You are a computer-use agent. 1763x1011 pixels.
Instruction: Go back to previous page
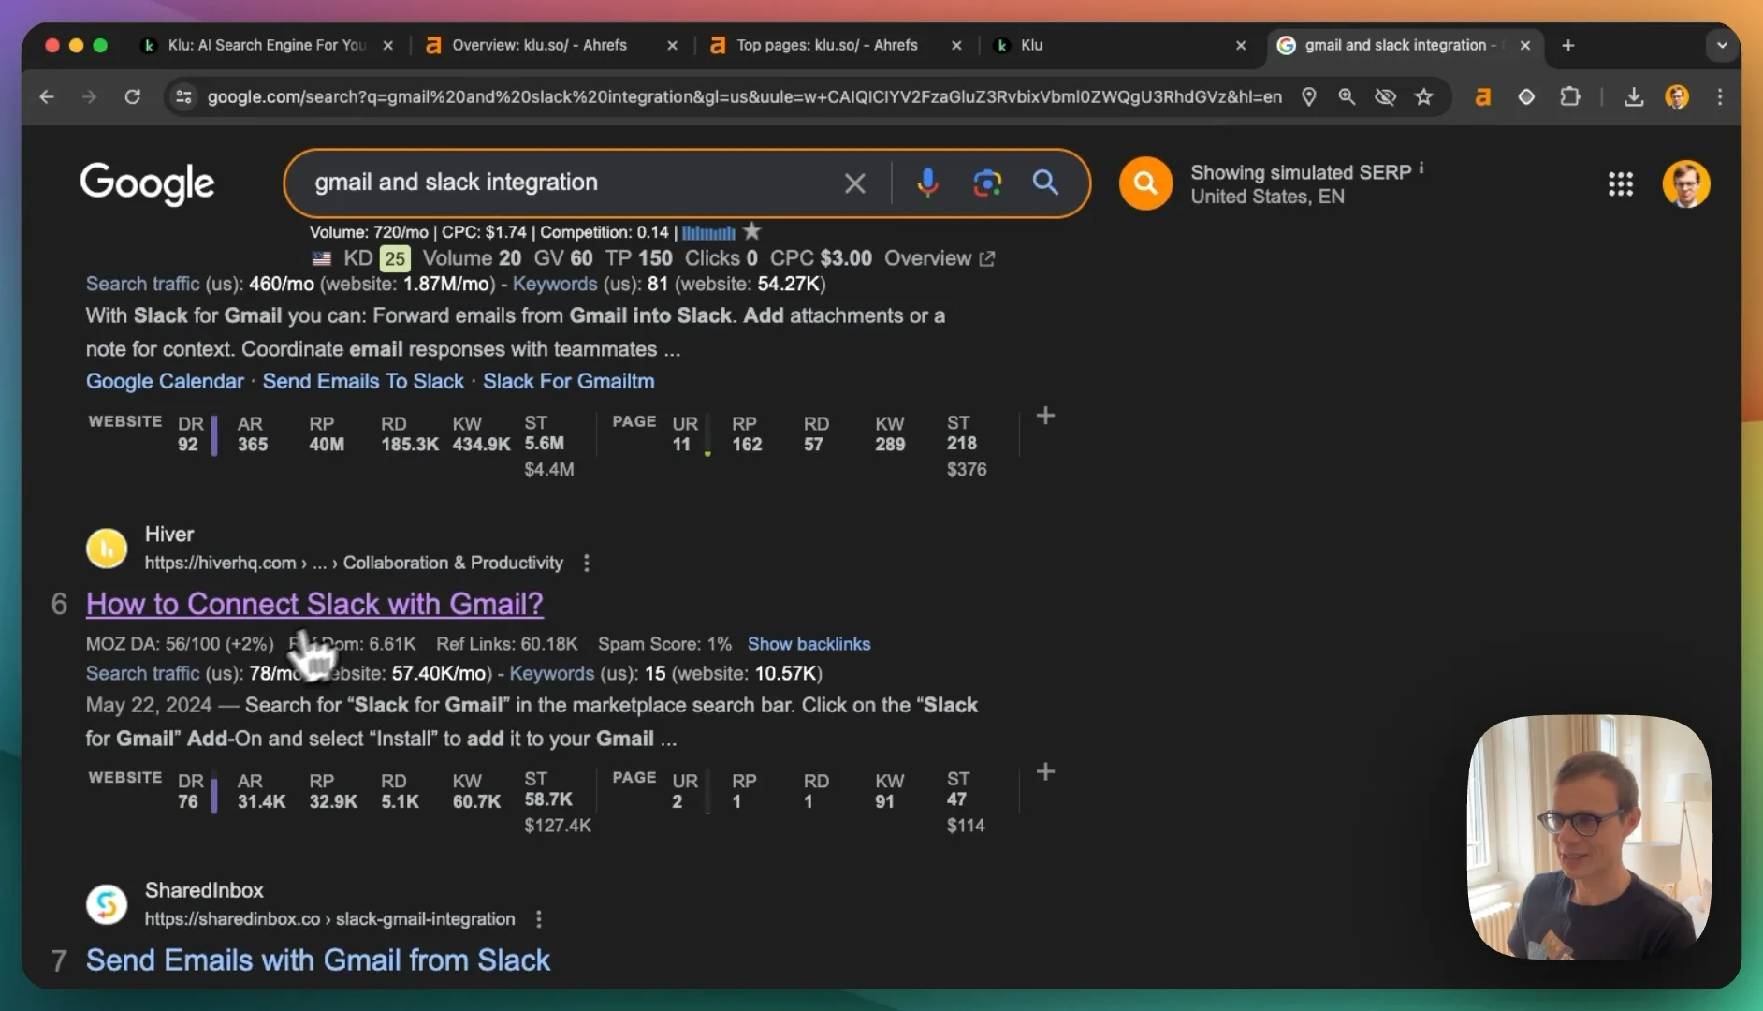click(47, 96)
